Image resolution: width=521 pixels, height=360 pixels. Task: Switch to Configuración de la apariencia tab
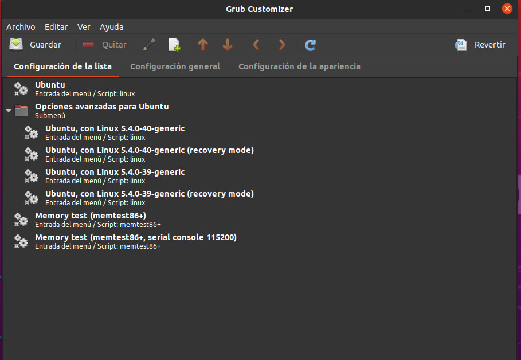pos(299,66)
